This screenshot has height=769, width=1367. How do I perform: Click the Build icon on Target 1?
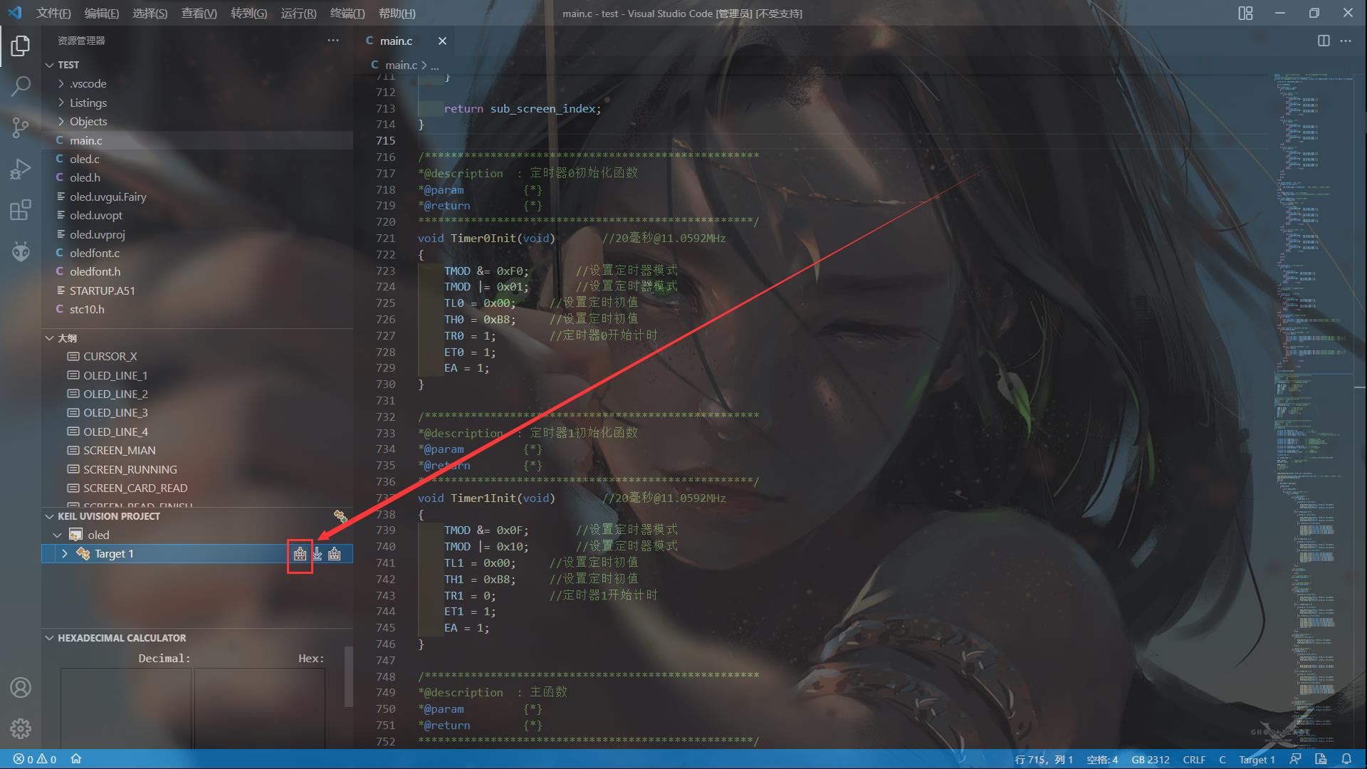pyautogui.click(x=300, y=554)
